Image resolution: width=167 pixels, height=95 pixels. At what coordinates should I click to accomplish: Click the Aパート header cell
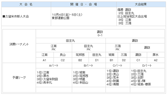pos(54,66)
